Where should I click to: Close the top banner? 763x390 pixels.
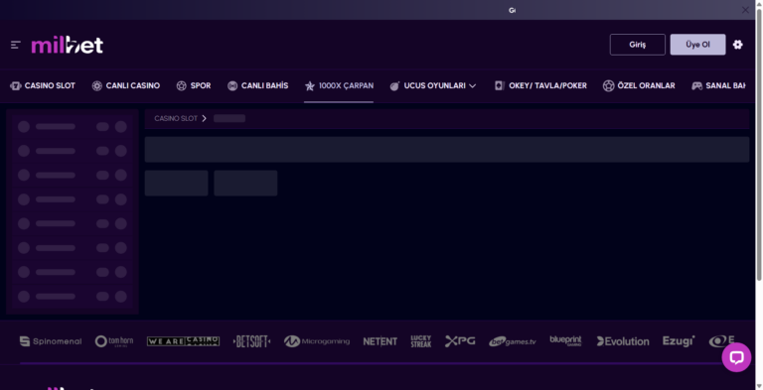[x=745, y=10]
